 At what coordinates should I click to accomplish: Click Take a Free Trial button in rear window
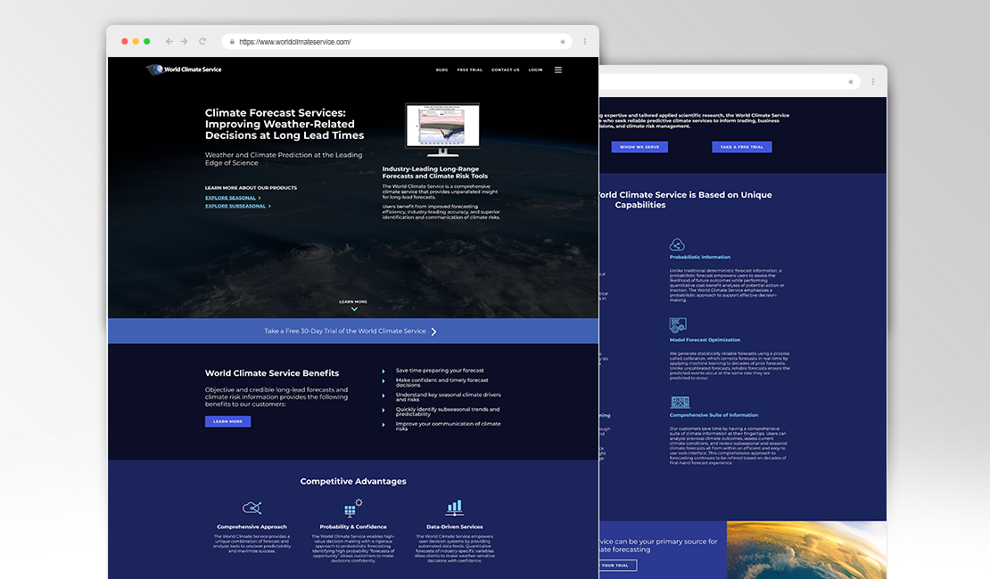click(742, 147)
